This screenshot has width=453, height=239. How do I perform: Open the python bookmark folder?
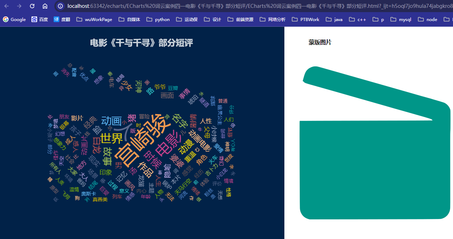[x=158, y=19]
